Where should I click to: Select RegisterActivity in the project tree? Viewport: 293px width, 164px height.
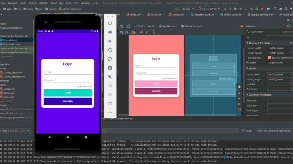[x=12, y=44]
